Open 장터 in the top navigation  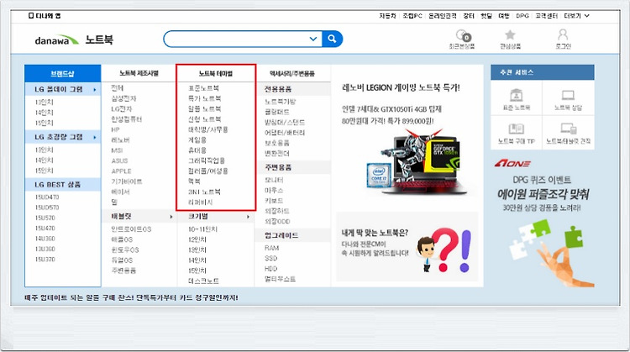(x=469, y=16)
